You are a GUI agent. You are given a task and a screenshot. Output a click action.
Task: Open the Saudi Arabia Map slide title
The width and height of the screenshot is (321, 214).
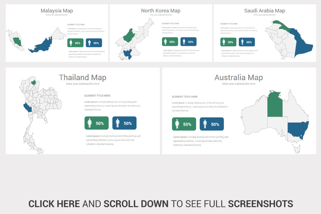click(265, 11)
